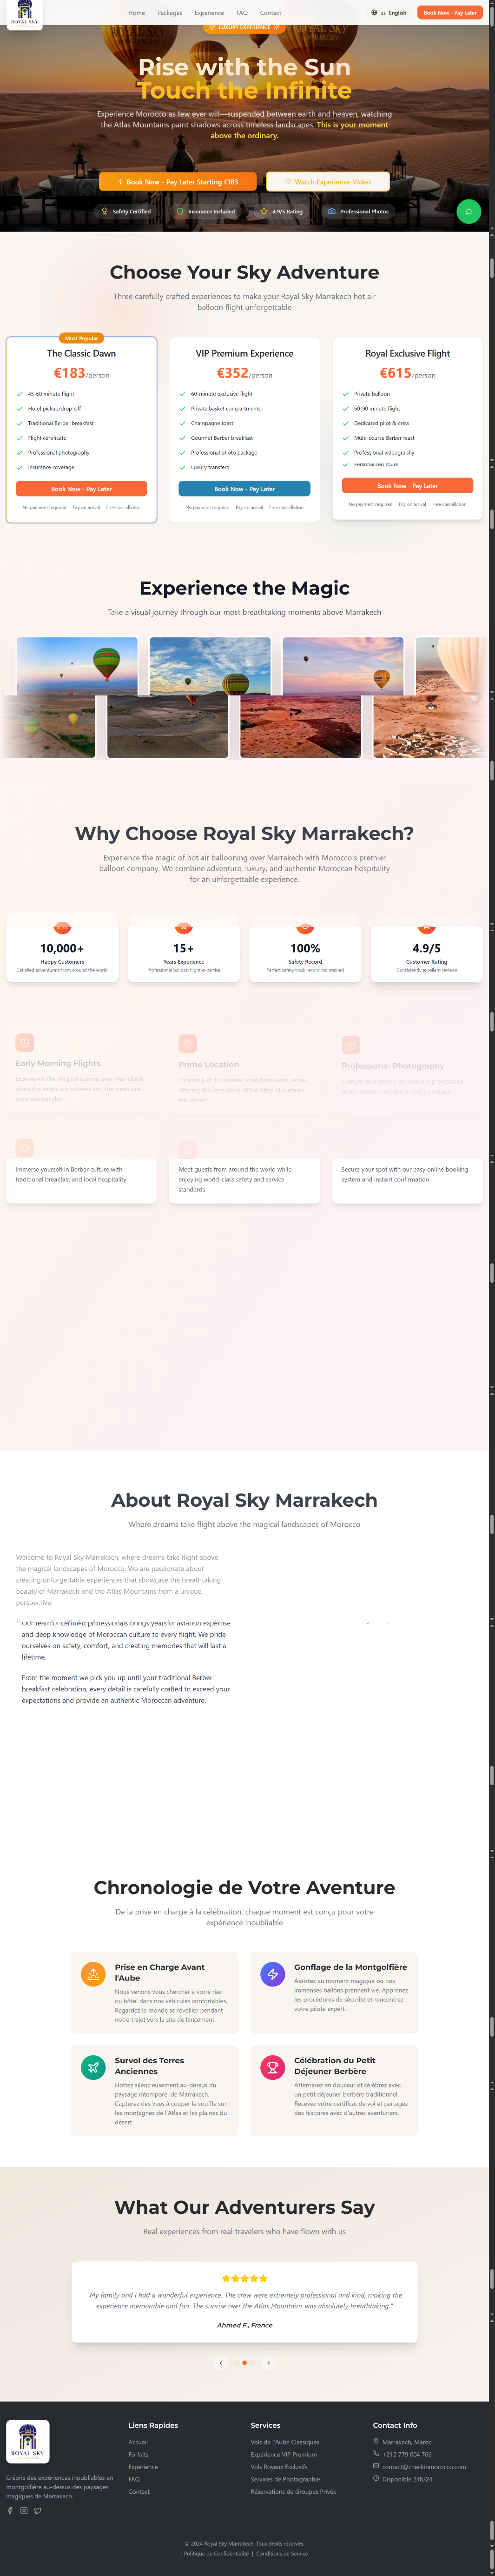Click header Book Now - Pay Later button
Image resolution: width=495 pixels, height=2576 pixels.
[x=450, y=13]
